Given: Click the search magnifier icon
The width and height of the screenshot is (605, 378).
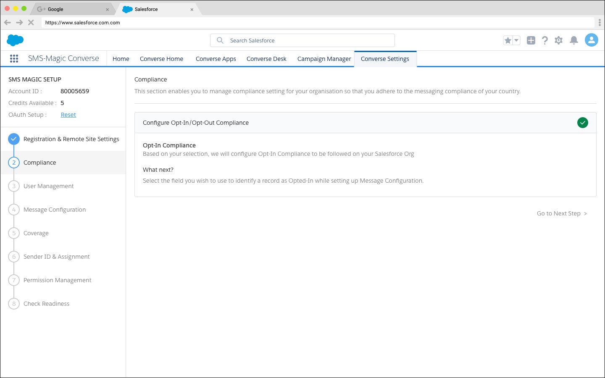Looking at the screenshot, I should (x=220, y=40).
